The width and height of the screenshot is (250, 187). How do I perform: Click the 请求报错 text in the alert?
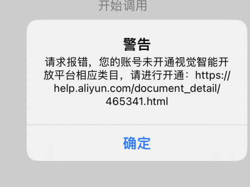point(66,62)
